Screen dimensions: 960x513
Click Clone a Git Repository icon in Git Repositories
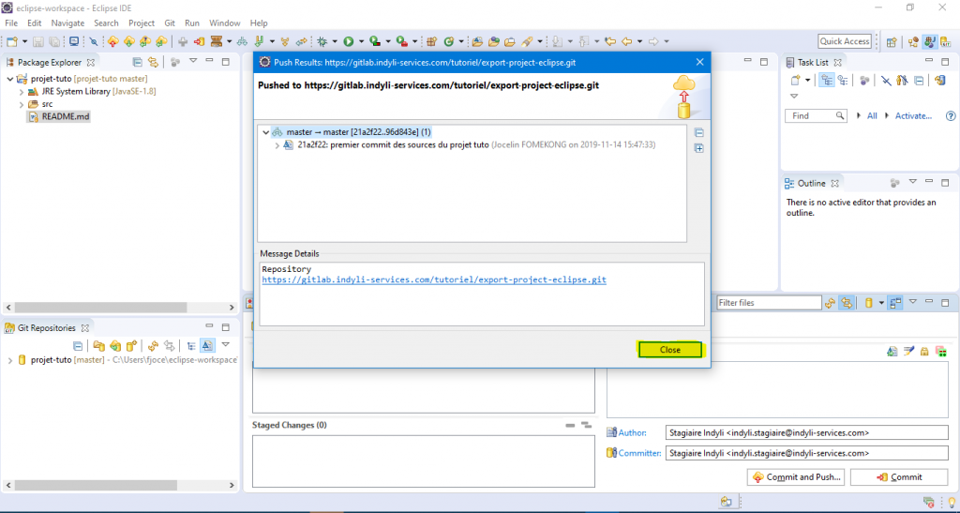[x=114, y=345]
